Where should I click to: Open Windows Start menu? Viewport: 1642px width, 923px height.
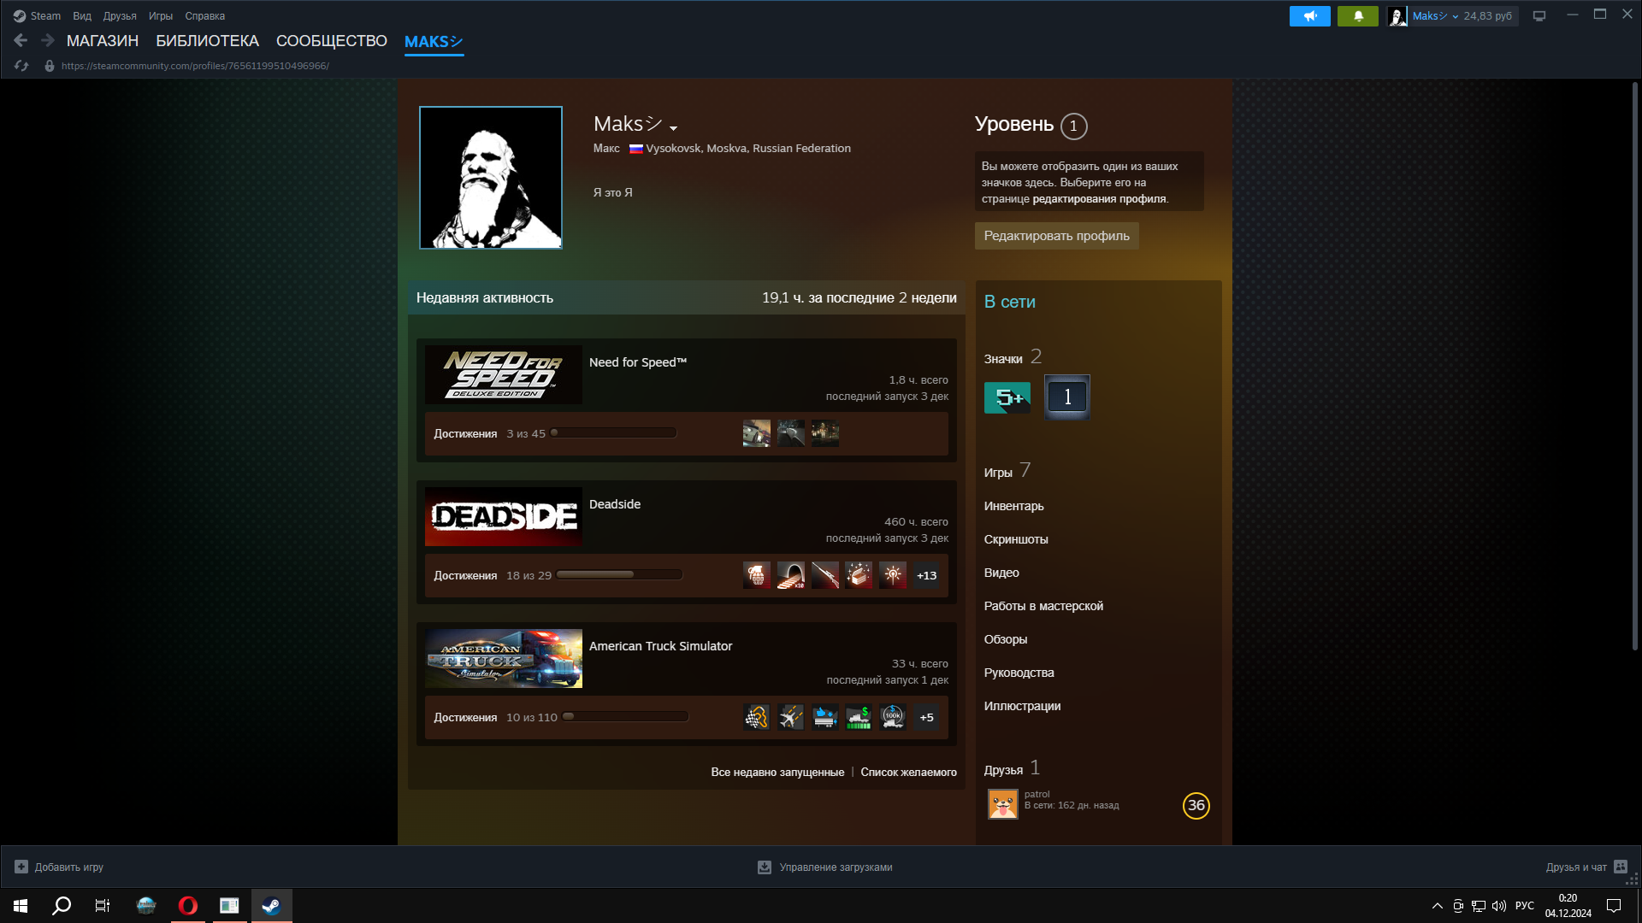coord(21,906)
